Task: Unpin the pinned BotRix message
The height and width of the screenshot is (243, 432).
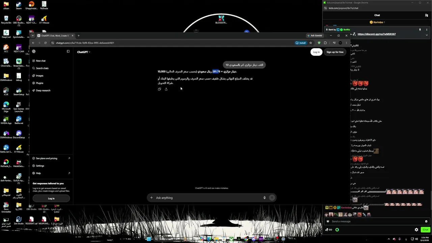Action: (420, 30)
